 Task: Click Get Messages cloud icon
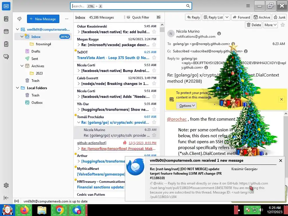pos(19,19)
